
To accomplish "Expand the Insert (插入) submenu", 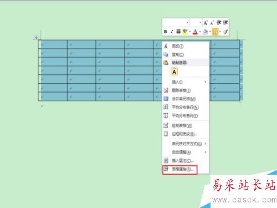I will (x=186, y=82).
